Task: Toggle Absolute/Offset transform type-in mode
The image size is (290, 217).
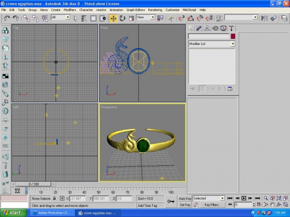Action: point(62,198)
